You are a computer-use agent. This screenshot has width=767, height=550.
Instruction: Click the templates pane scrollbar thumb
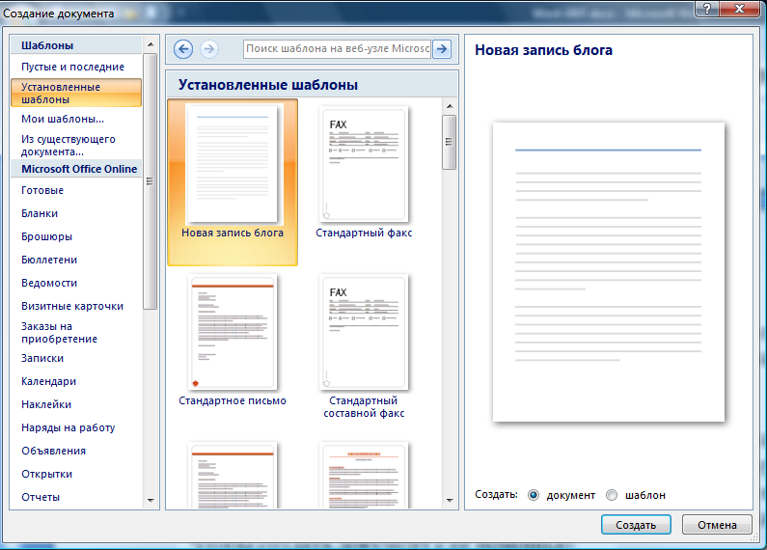point(449,143)
